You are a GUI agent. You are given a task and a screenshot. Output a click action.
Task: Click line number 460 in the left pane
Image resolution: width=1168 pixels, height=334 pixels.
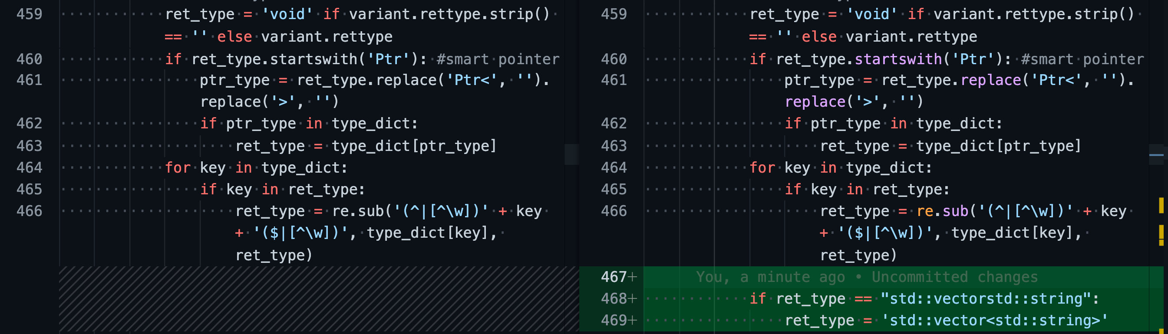(30, 59)
